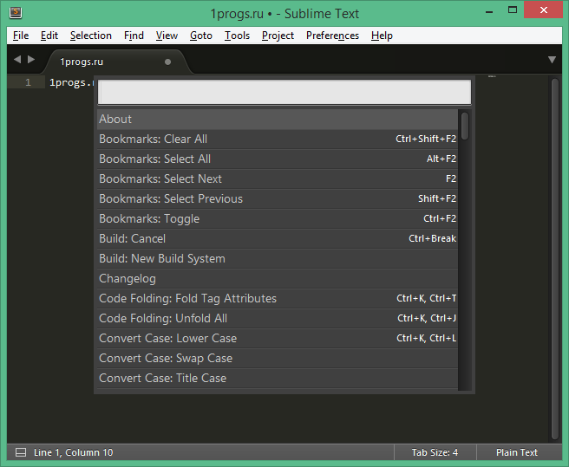
Task: Open the Selection menu
Action: [x=90, y=36]
